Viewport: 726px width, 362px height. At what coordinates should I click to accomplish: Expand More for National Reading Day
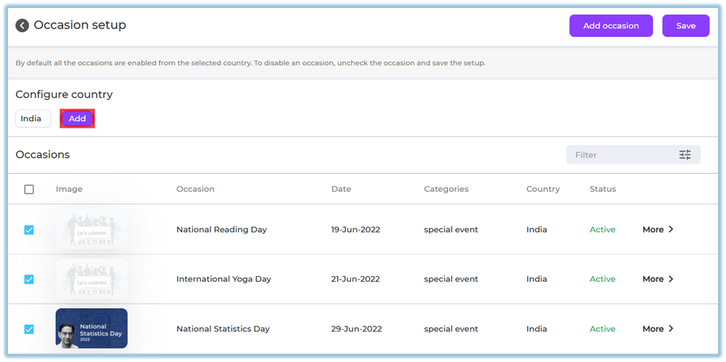click(x=658, y=230)
